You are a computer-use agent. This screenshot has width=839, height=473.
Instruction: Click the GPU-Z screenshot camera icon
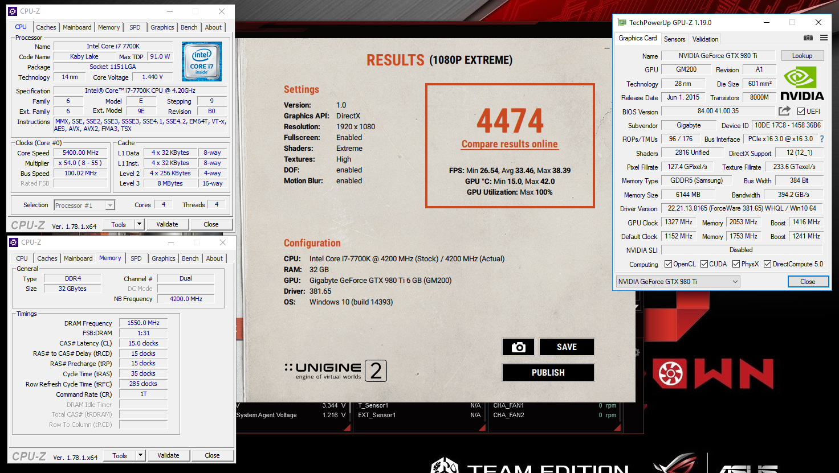[808, 38]
